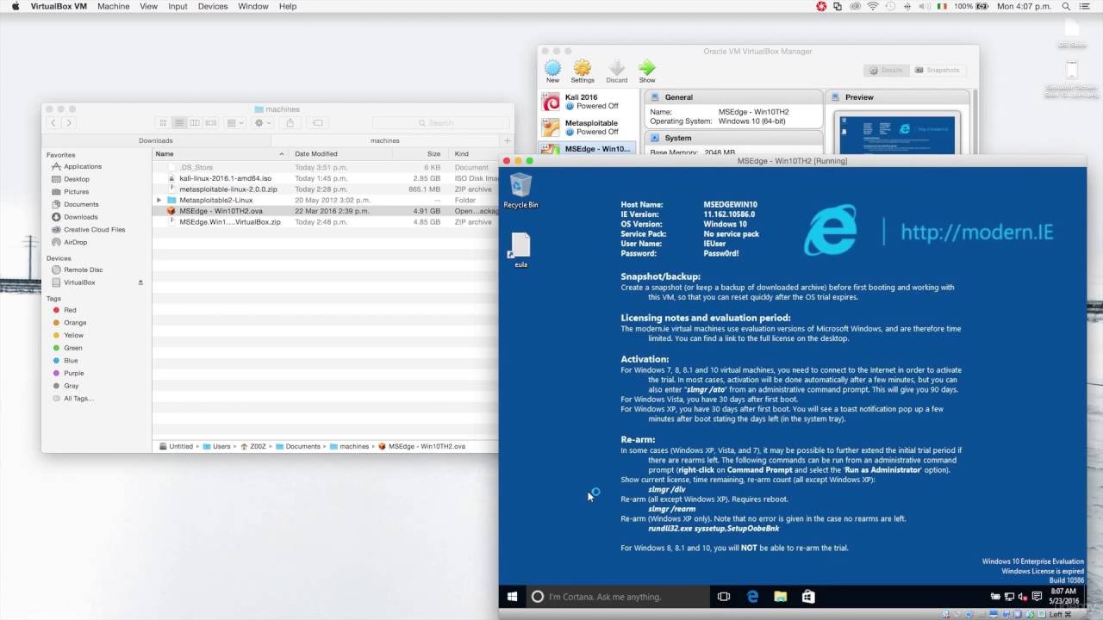Click the Windows Start button in the VM

(x=514, y=596)
